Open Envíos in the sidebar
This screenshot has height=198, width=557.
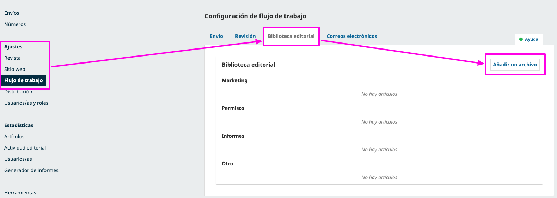[12, 13]
